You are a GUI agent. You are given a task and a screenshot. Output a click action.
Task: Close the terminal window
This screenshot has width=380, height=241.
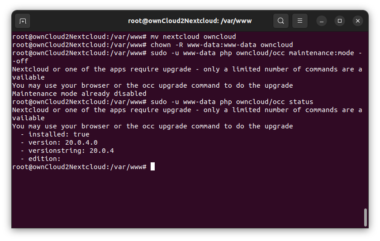[x=358, y=21]
